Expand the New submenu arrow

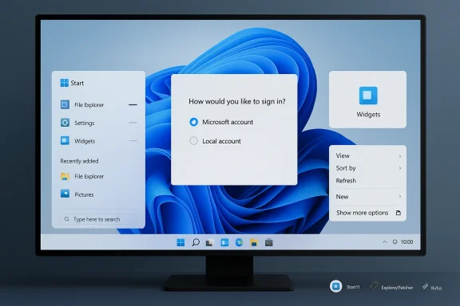(x=400, y=197)
